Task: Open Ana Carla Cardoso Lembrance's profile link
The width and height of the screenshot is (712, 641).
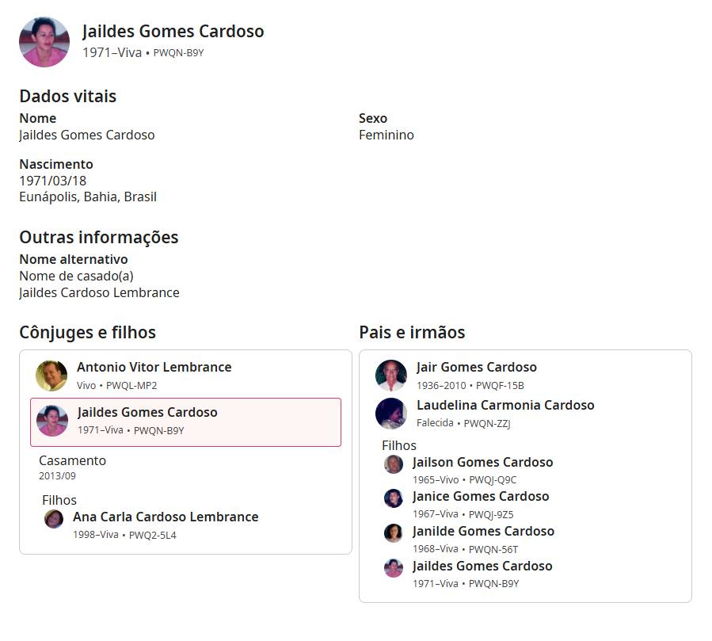Action: click(x=166, y=517)
